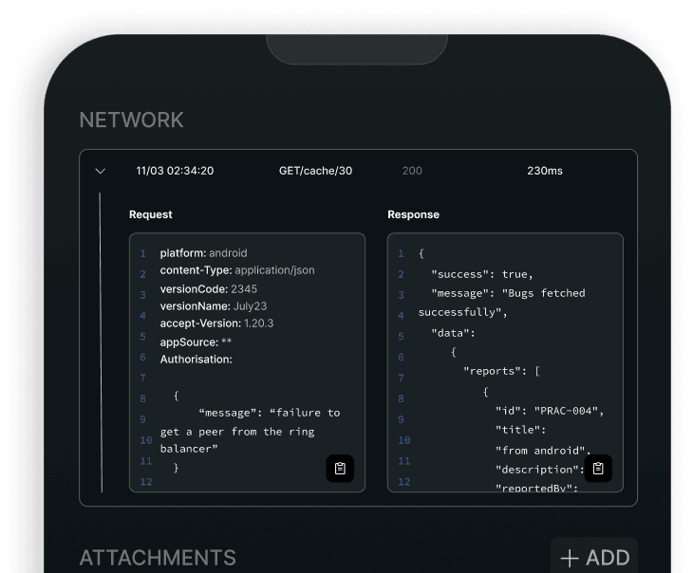Copy the Request panel contents

[x=340, y=469]
